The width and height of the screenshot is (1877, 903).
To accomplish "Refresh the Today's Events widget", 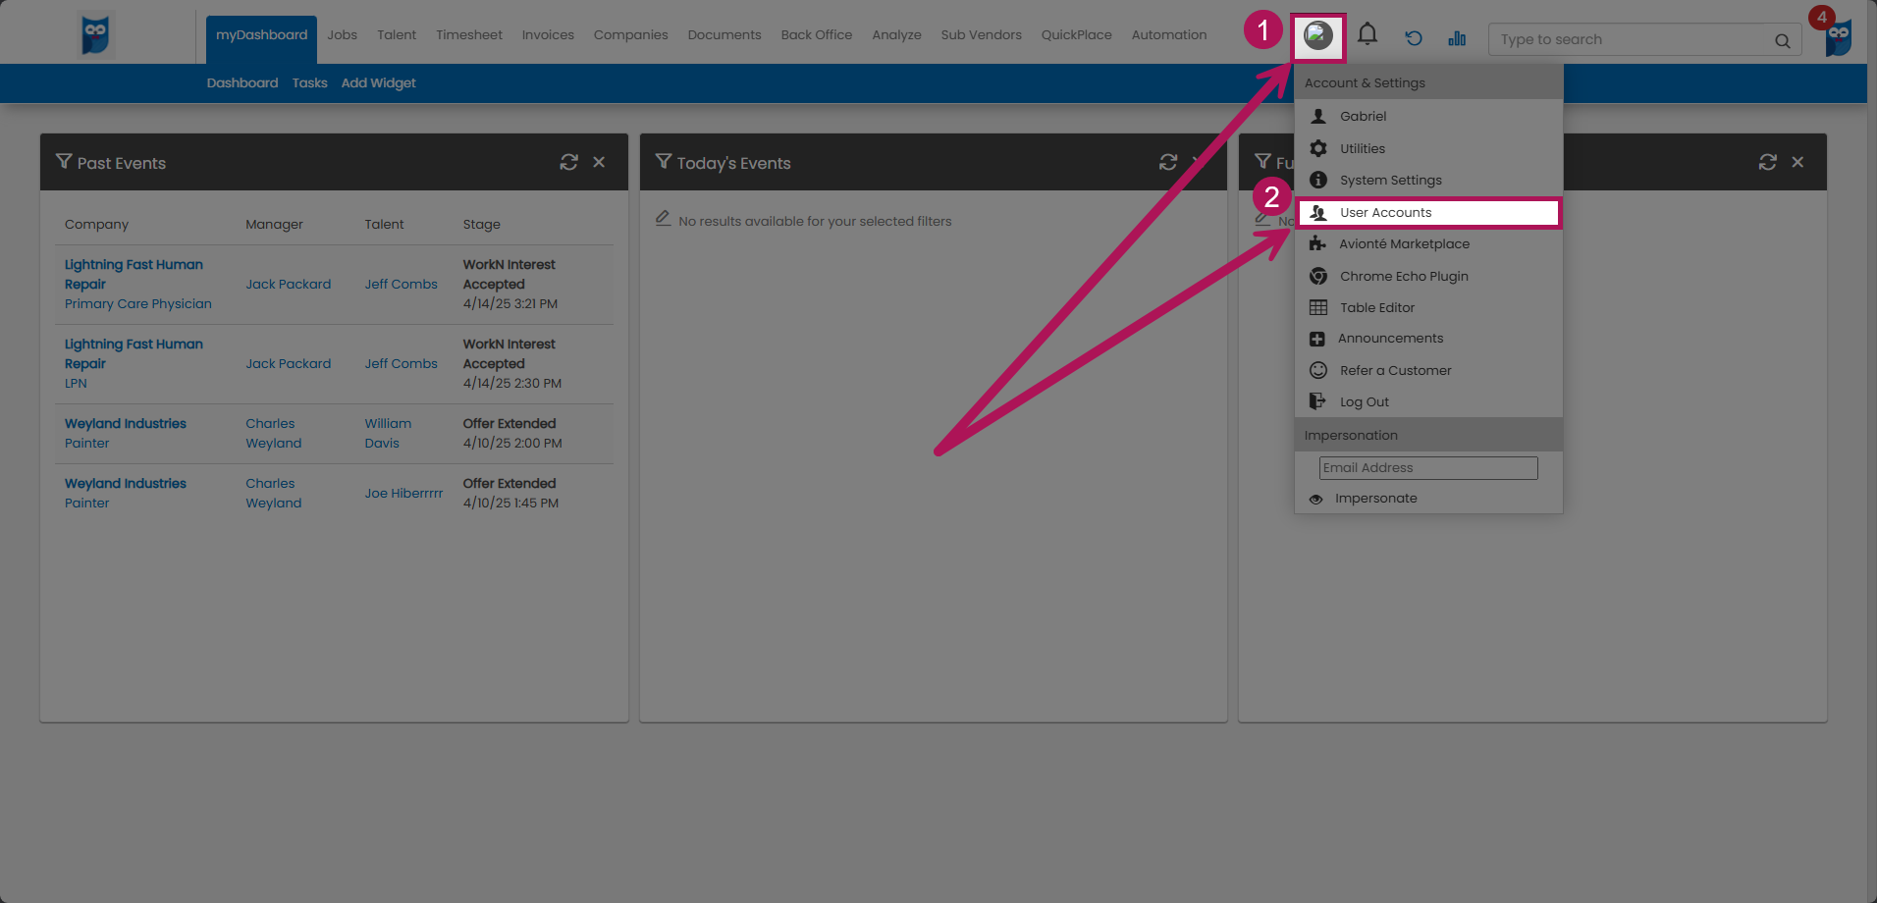I will pyautogui.click(x=1167, y=162).
